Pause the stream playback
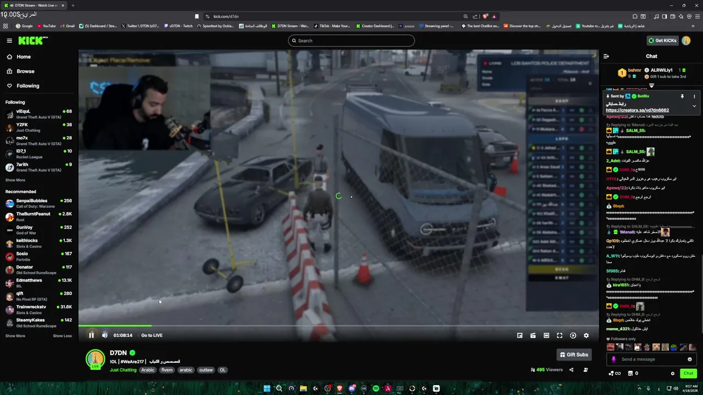Screen dimensions: 703x395 [91, 335]
